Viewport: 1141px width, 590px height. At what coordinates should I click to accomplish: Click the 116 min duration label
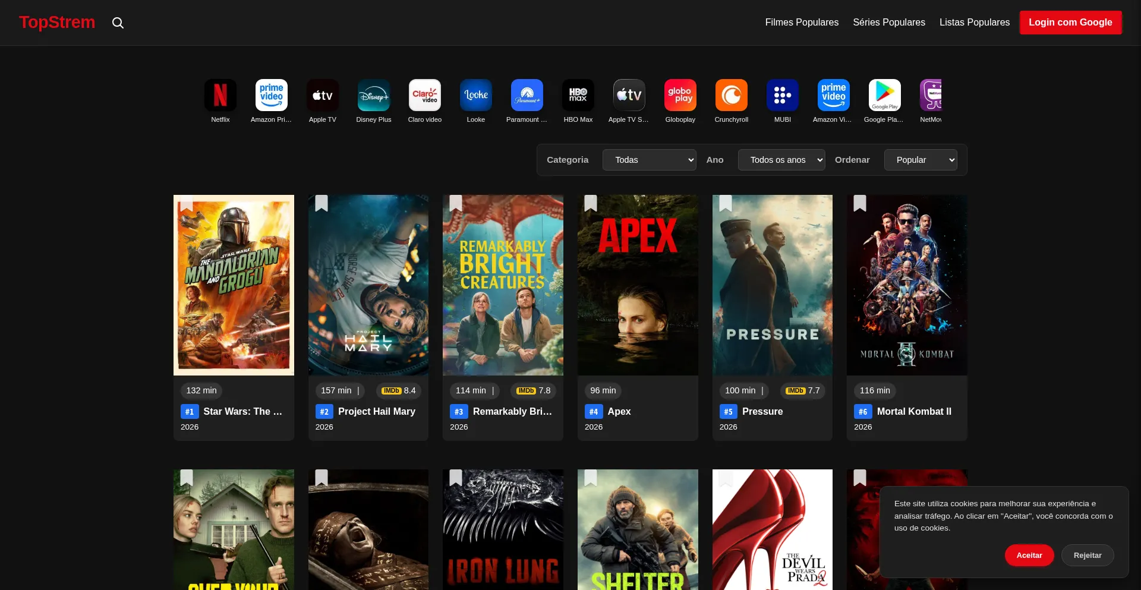point(875,390)
